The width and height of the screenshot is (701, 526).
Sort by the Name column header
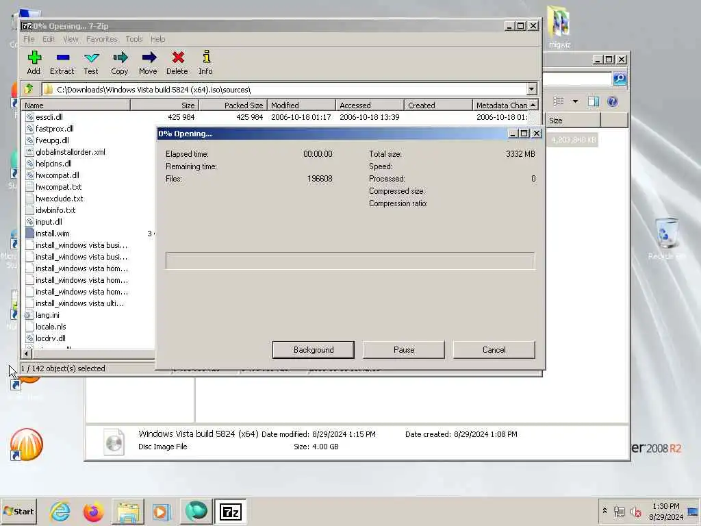pyautogui.click(x=75, y=105)
